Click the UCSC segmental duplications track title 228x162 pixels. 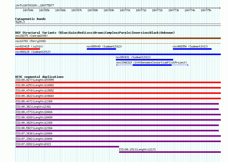(x=39, y=77)
